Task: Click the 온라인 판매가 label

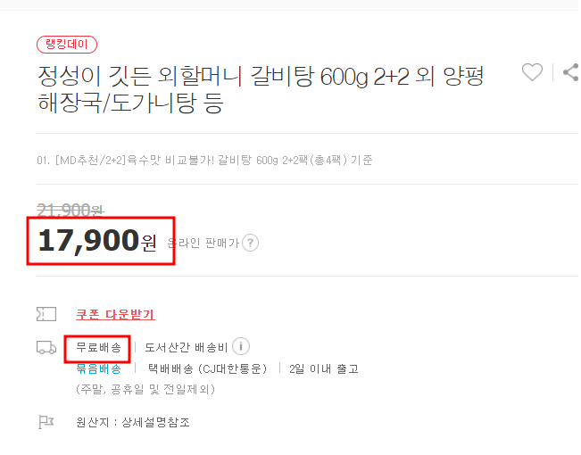Action: 203,243
